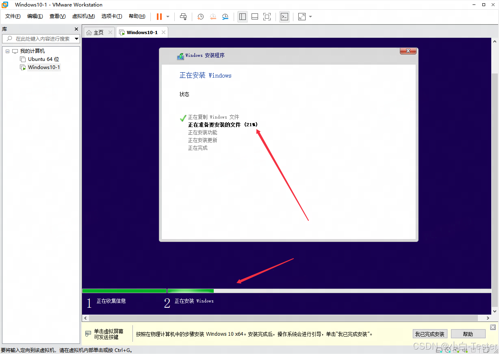Open the library search filter dropdown
The height and width of the screenshot is (354, 499).
point(77,39)
